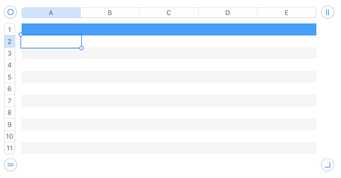Click the selected cell's top-left selection handle
The height and width of the screenshot is (178, 341).
[21, 35]
